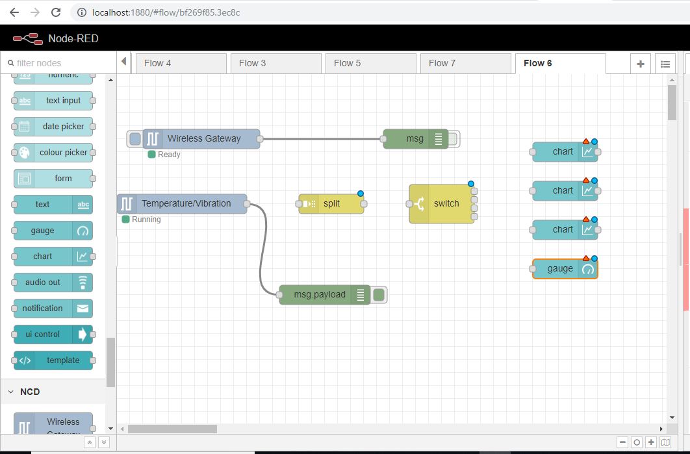The width and height of the screenshot is (690, 454).
Task: Select the date picker palette node
Action: click(x=53, y=127)
